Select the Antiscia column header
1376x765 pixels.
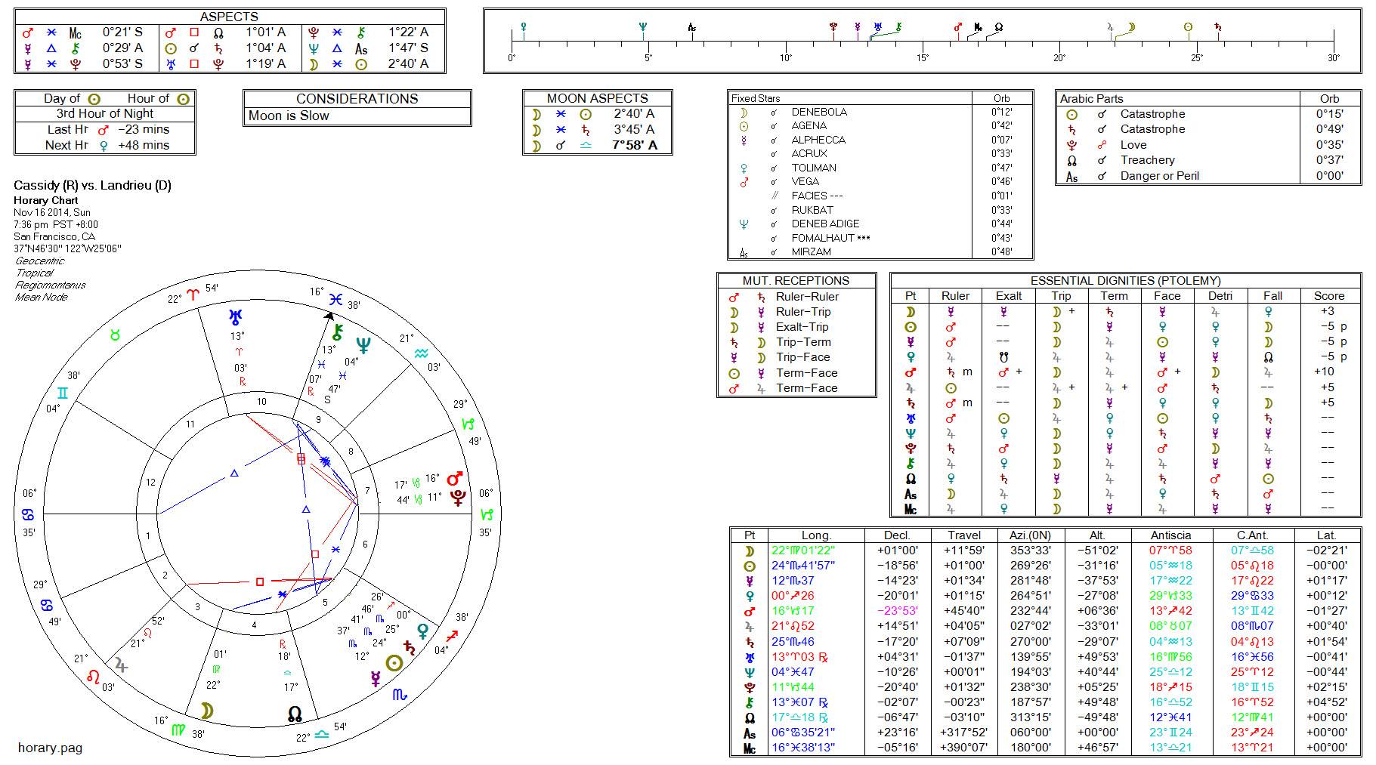point(1170,535)
